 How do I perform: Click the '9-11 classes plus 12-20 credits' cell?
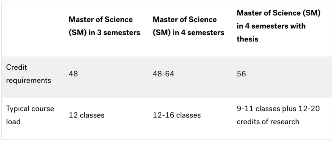[x=278, y=115]
